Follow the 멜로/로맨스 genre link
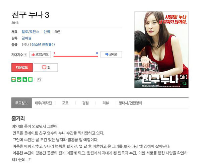Screen dimensions: 201x168 tap(30, 32)
